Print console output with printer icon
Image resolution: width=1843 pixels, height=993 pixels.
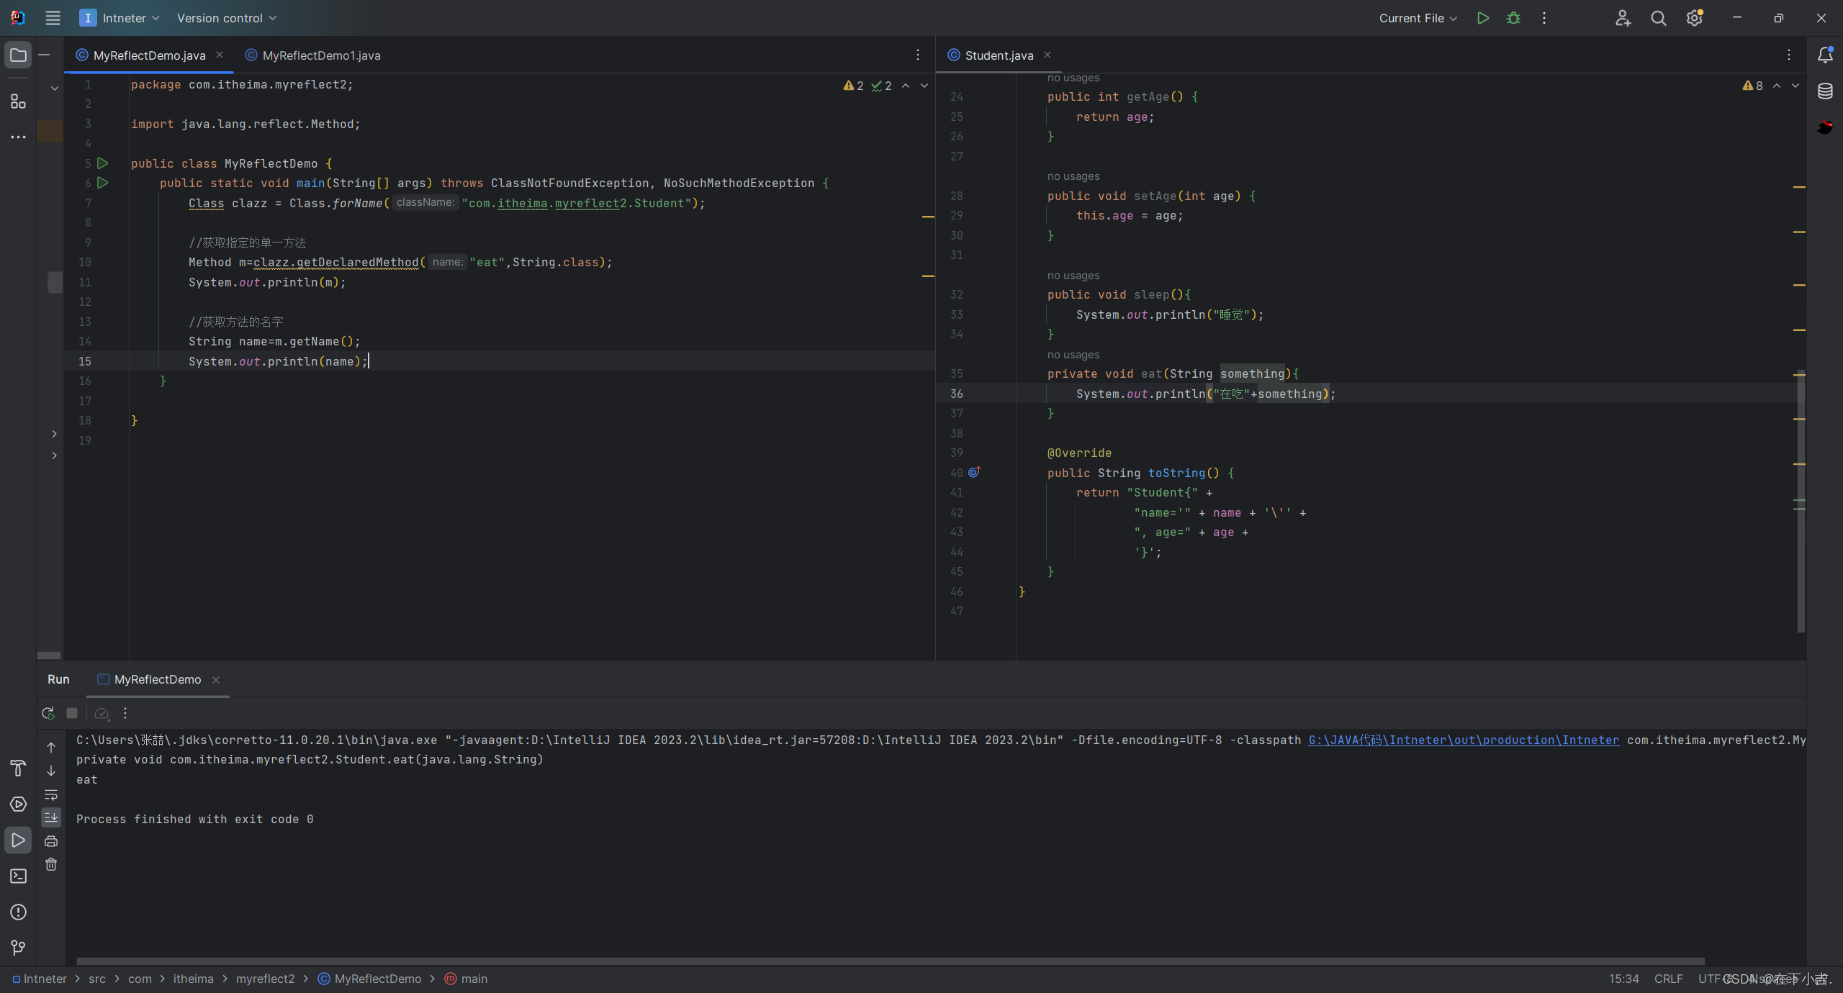51,841
